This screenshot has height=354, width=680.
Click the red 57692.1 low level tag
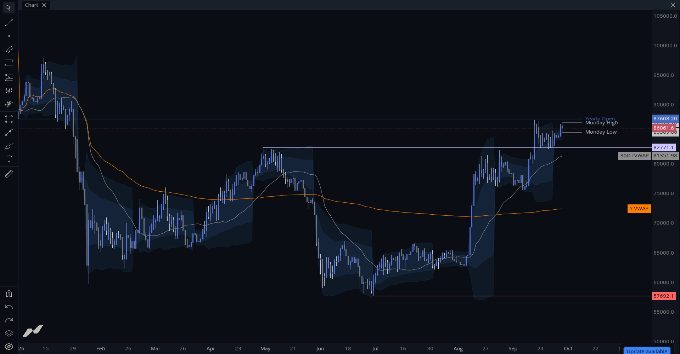(664, 296)
